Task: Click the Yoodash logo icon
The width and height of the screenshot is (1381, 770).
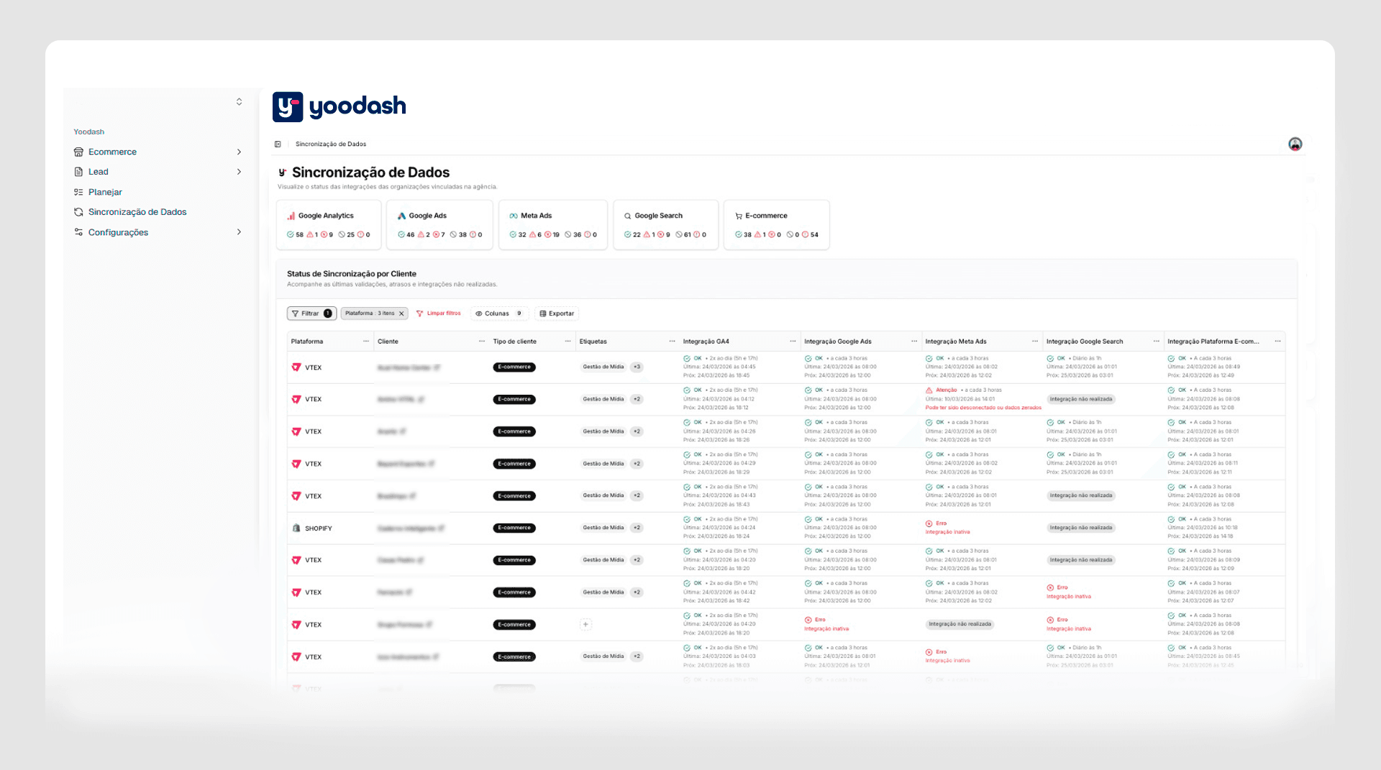Action: click(x=288, y=107)
